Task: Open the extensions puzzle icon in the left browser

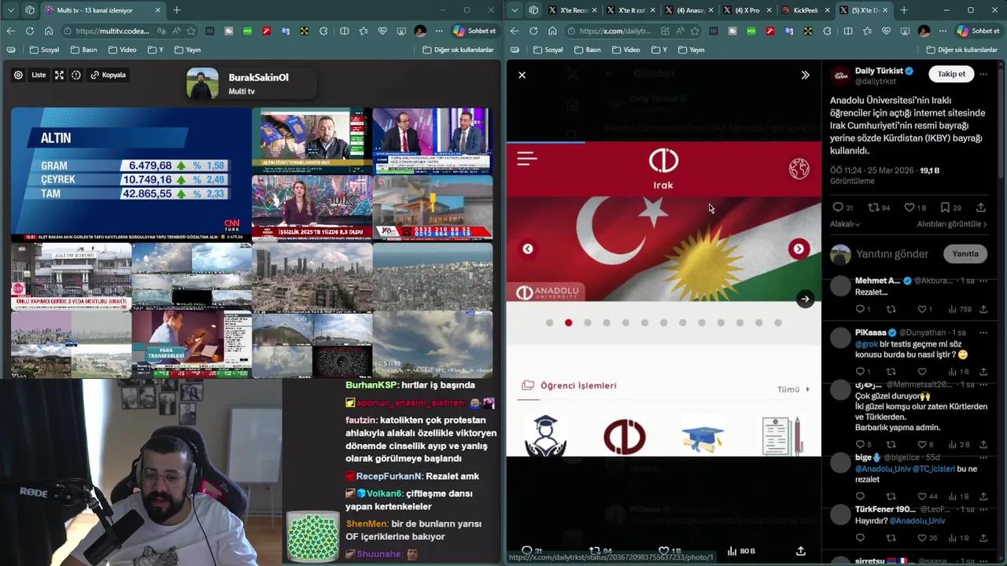Action: point(324,31)
